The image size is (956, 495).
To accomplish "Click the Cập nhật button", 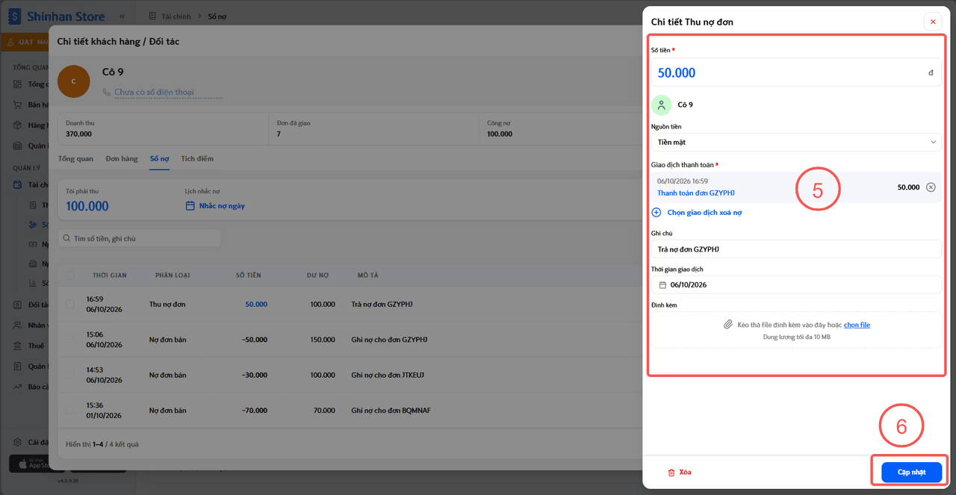I will [x=911, y=473].
